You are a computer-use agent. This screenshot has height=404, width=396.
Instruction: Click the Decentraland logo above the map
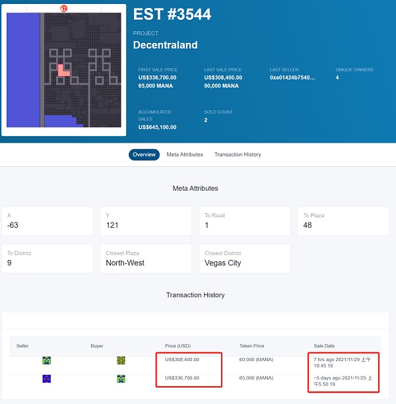[63, 8]
